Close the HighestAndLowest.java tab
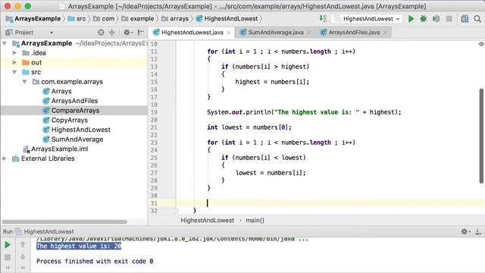Screen dimensions: 485x273 229,33
